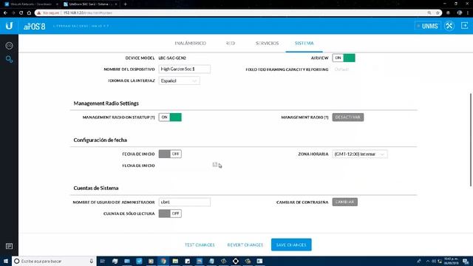Toggle Cuenta de Sólo Lectura switch
Viewport: 473px width, 266px height.
pyautogui.click(x=170, y=214)
